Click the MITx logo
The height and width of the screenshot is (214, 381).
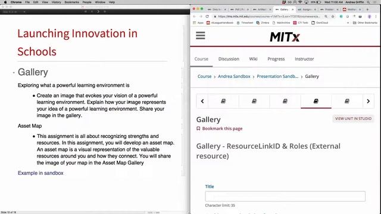coord(285,37)
